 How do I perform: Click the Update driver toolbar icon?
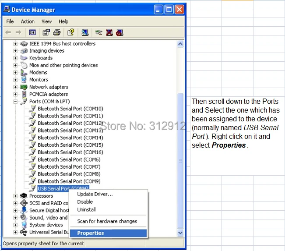pos(99,32)
